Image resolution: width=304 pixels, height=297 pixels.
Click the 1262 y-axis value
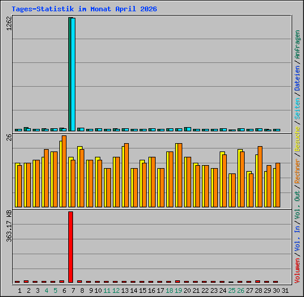pos(9,23)
